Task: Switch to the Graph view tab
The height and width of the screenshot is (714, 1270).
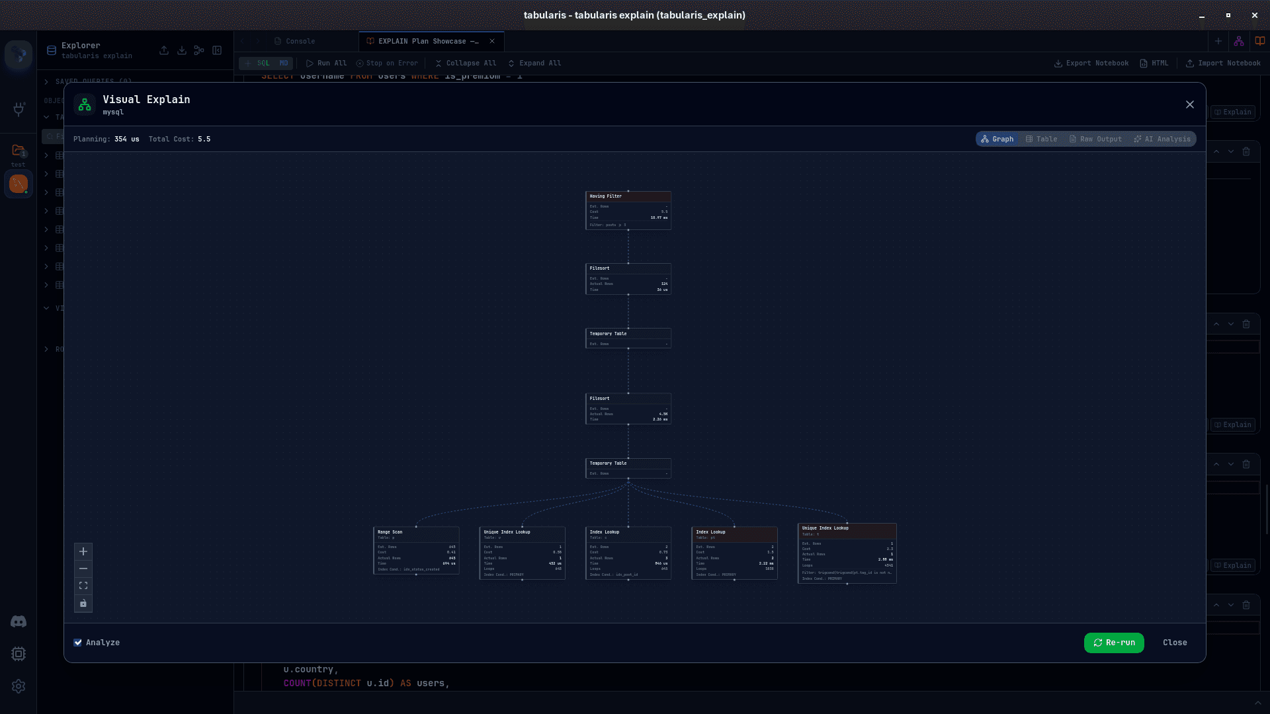Action: coord(997,139)
